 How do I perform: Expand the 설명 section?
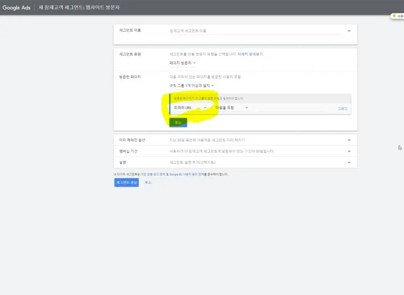[x=349, y=162]
